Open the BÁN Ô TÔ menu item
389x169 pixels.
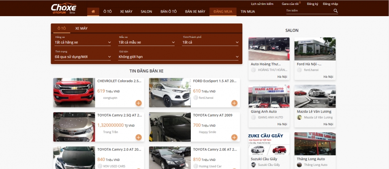pos(169,12)
